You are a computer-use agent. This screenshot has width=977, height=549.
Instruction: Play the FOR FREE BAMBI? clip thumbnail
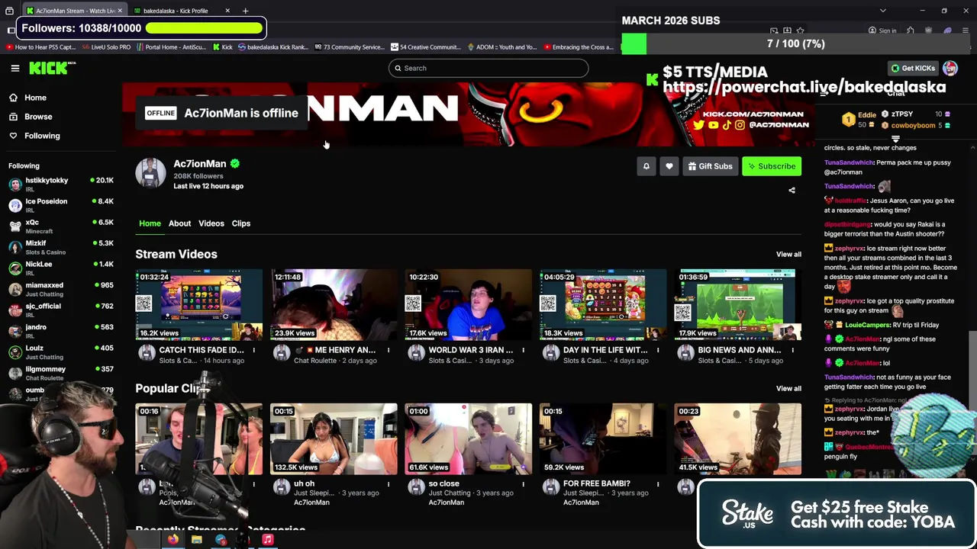click(x=603, y=438)
